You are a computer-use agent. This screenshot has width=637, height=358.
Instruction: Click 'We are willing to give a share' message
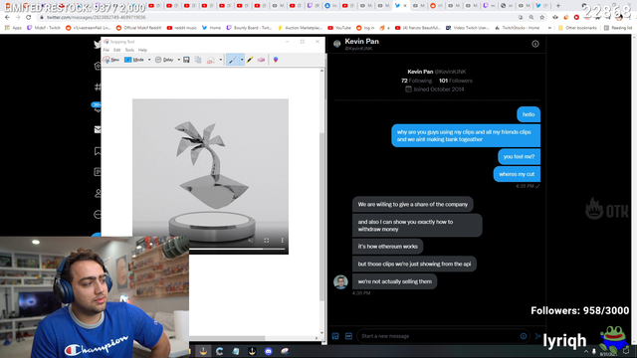[413, 204]
